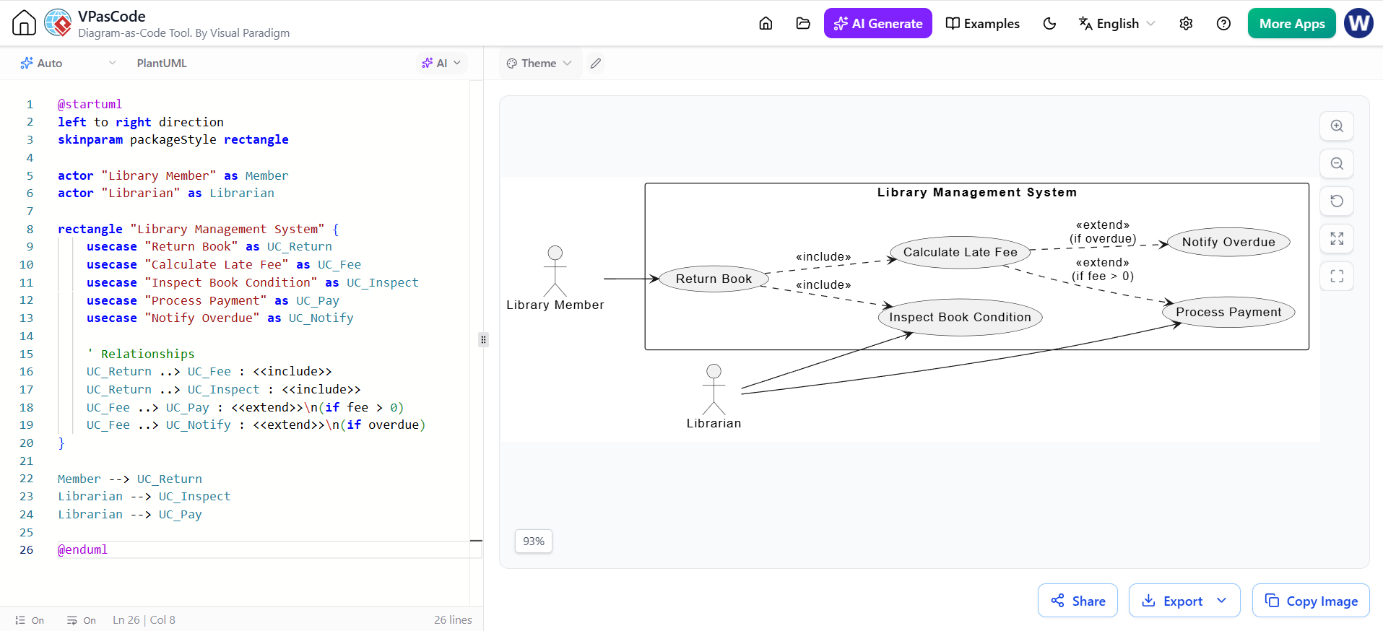
Task: Click the PlantUML language label
Action: pos(162,64)
